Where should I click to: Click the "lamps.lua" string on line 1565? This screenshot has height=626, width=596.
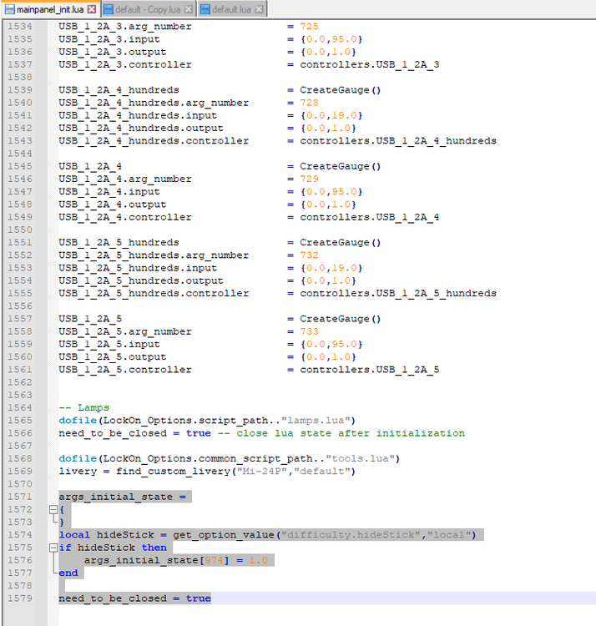click(x=316, y=421)
